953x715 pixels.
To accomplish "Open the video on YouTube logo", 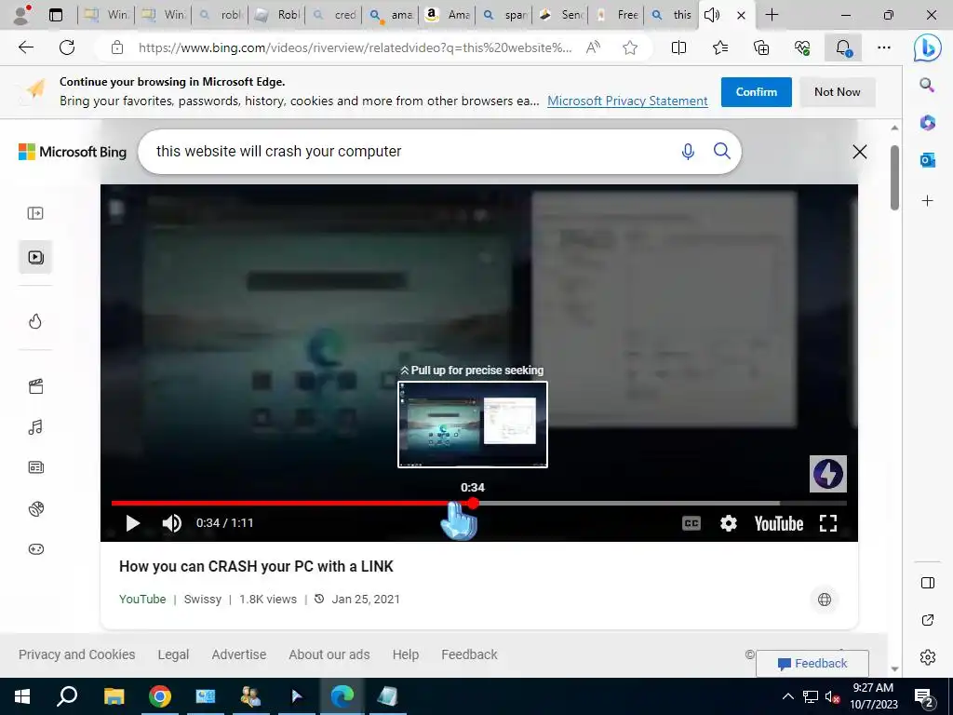I will (x=779, y=523).
